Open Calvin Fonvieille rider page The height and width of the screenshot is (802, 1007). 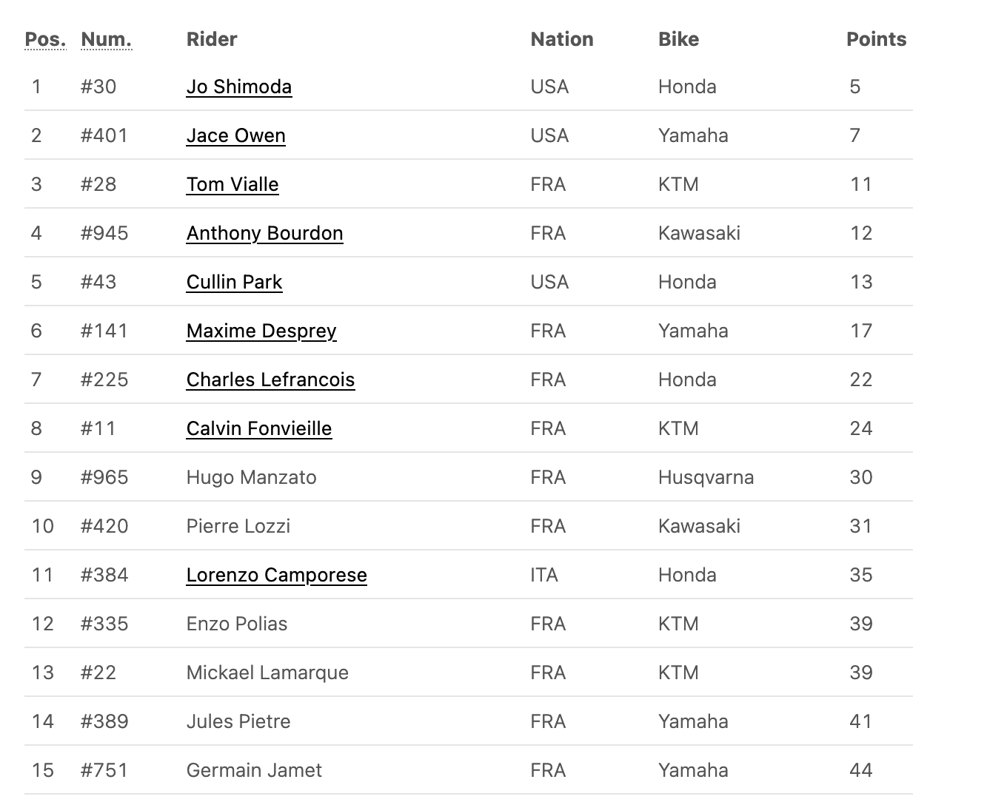[x=259, y=428]
